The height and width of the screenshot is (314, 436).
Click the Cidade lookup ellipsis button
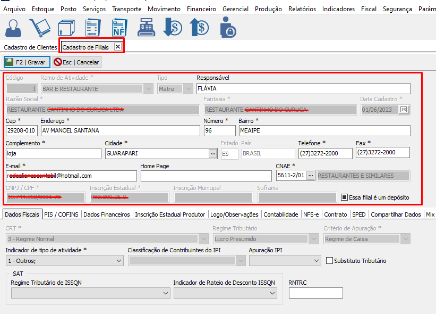coord(213,153)
